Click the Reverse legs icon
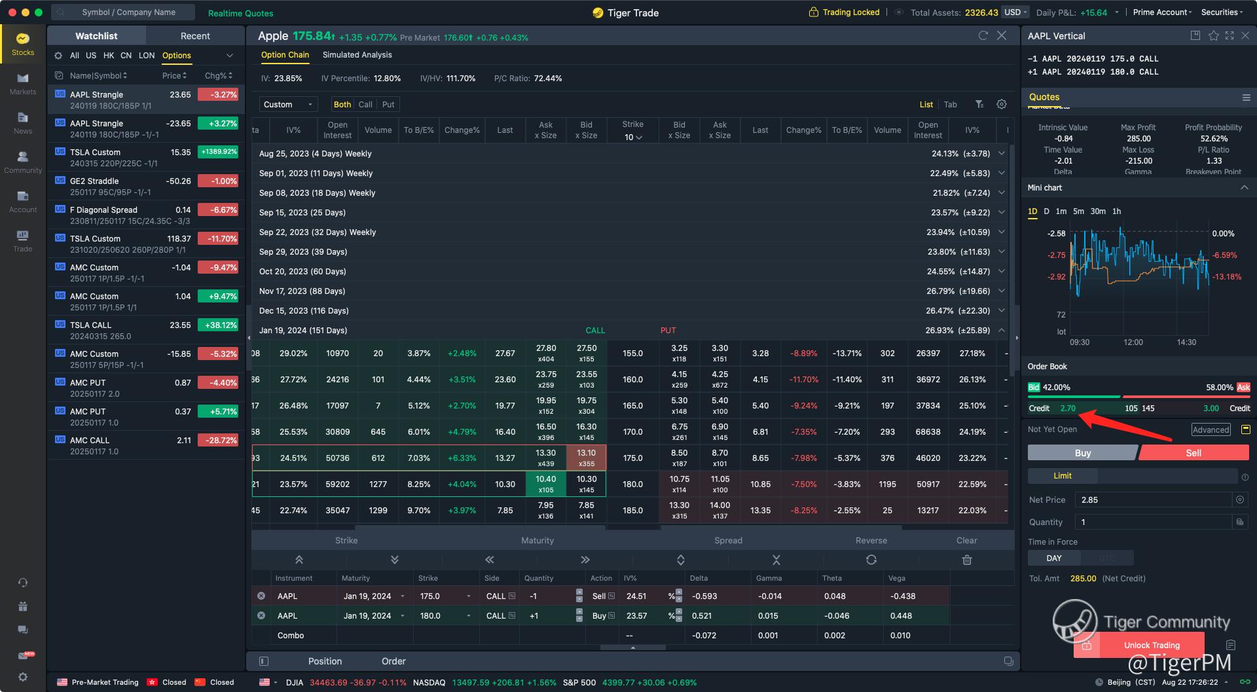Image resolution: width=1257 pixels, height=692 pixels. pyautogui.click(x=871, y=560)
